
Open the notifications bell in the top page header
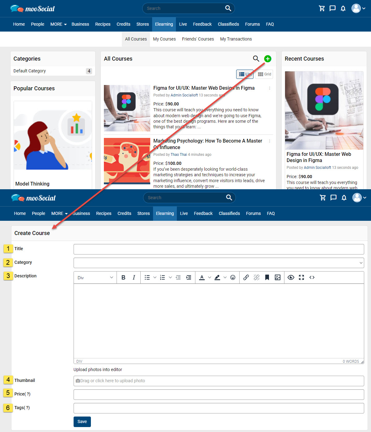click(x=343, y=8)
